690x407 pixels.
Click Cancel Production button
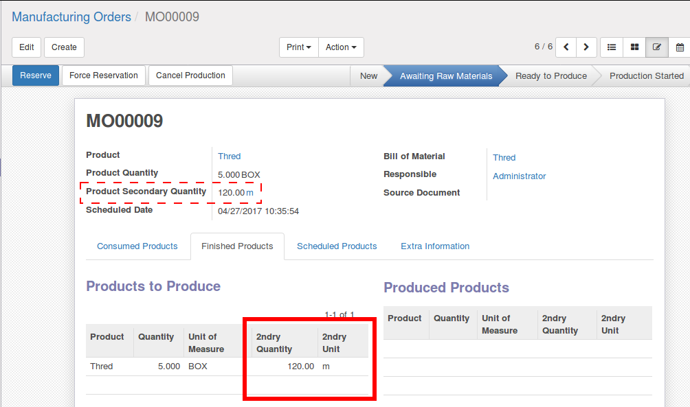190,75
